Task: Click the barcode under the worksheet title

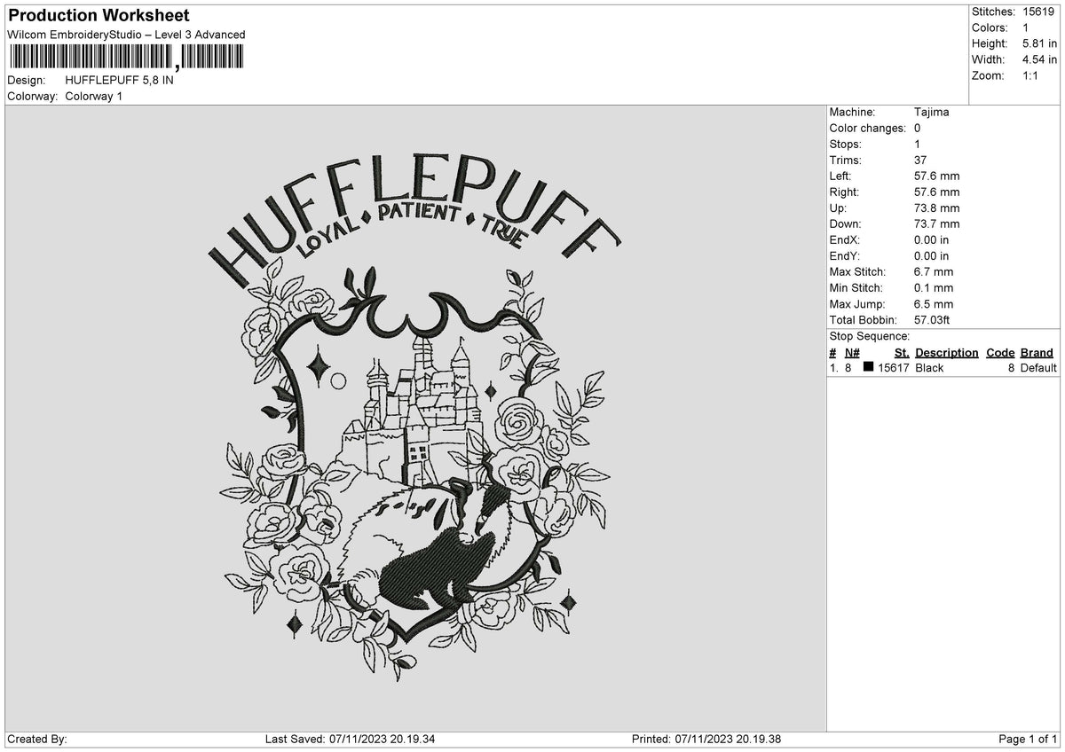Action: point(126,58)
